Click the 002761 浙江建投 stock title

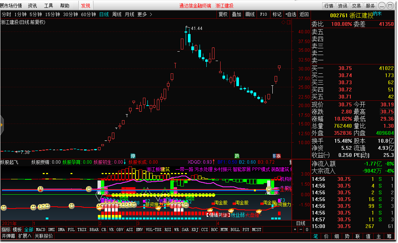tap(351, 15)
